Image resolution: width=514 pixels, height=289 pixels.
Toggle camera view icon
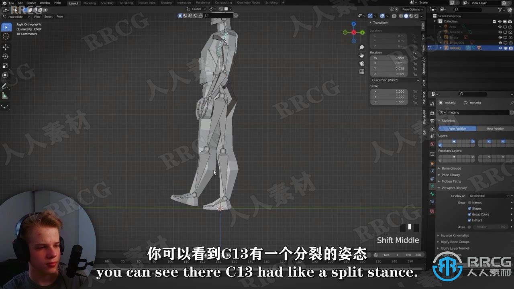click(362, 63)
